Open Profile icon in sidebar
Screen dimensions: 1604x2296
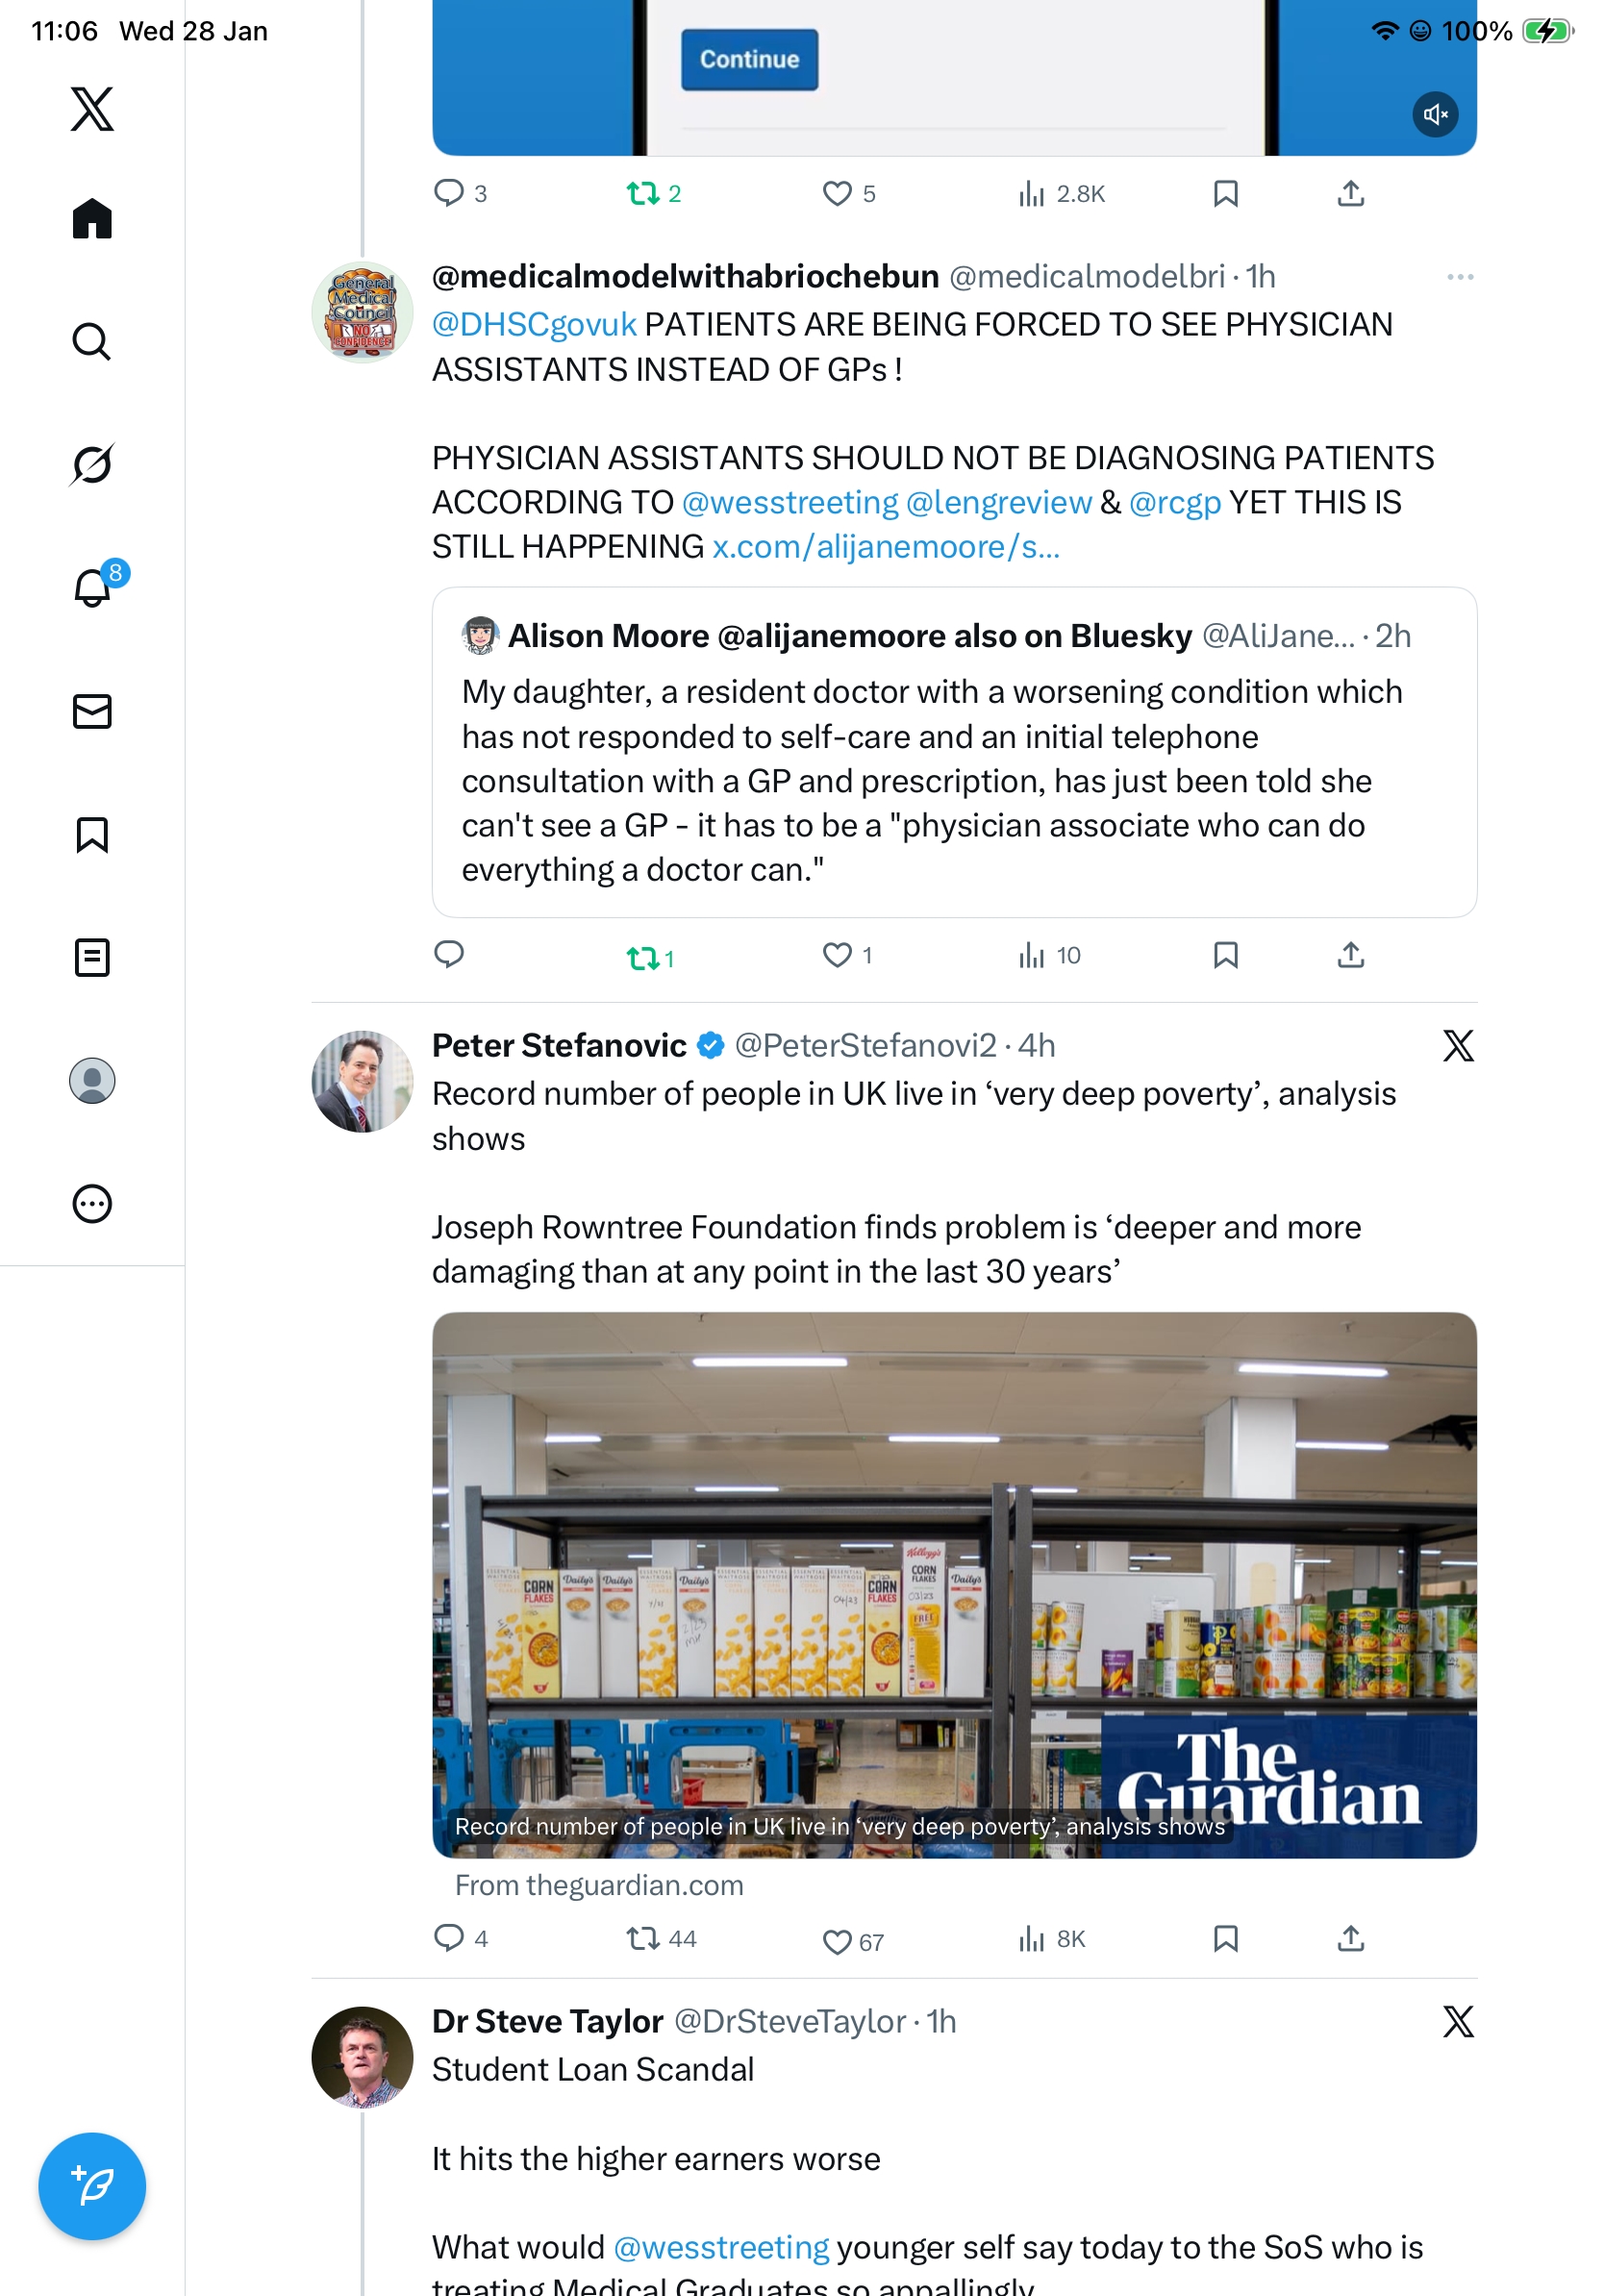pos(92,1081)
